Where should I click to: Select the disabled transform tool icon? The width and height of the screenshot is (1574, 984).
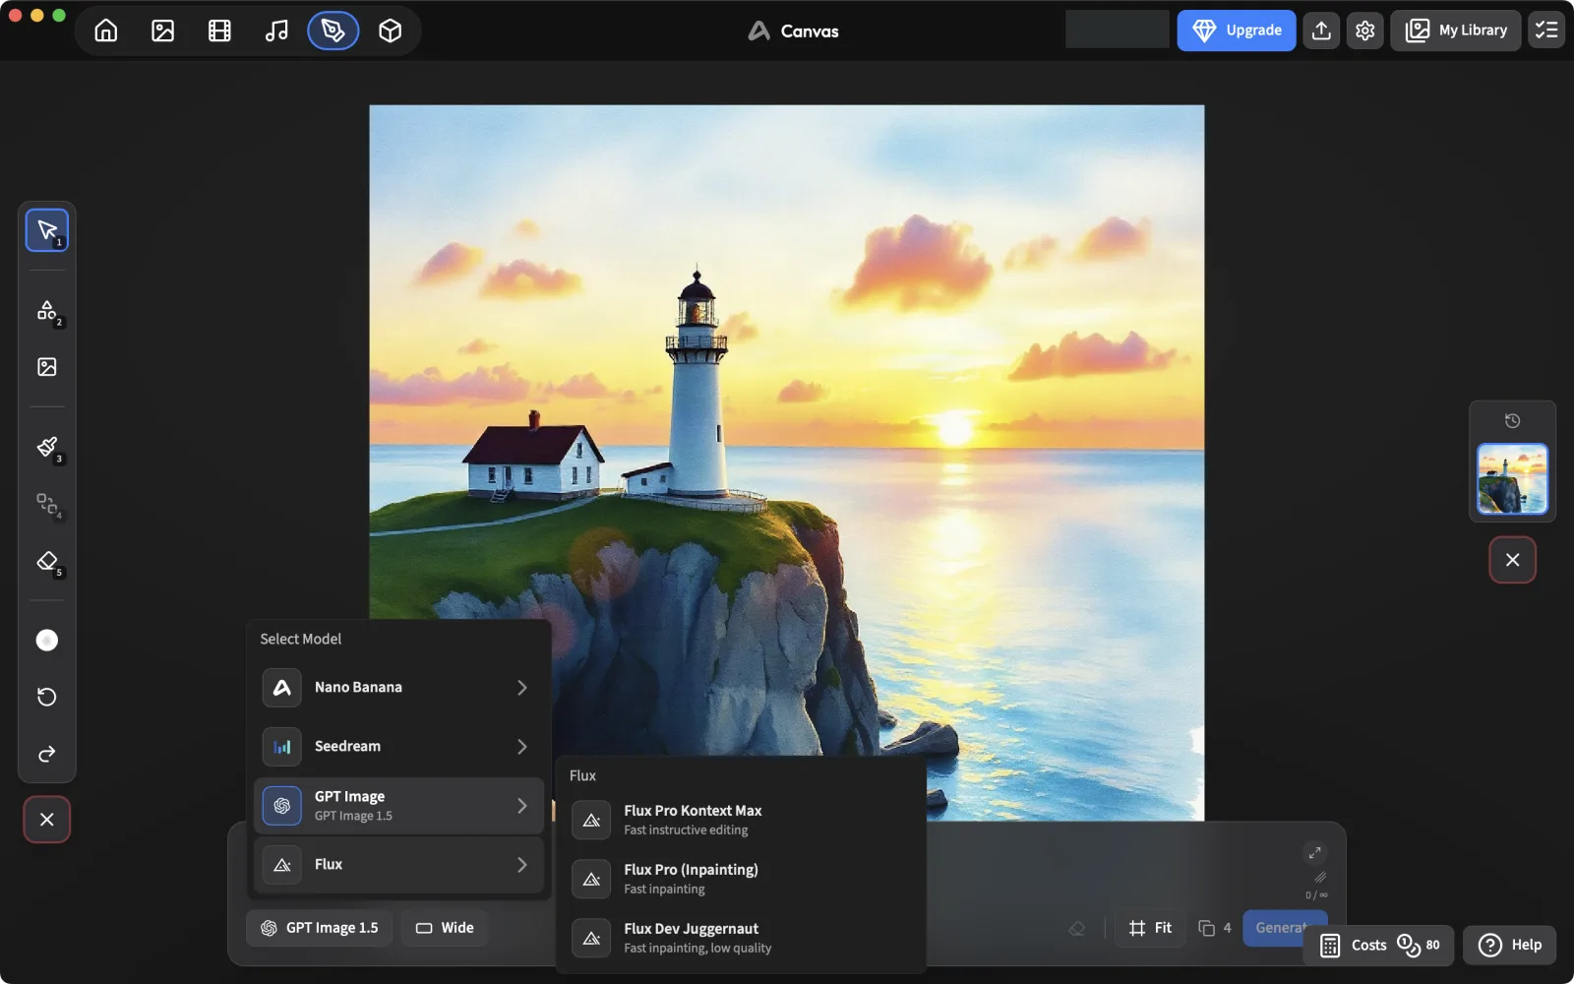click(47, 505)
